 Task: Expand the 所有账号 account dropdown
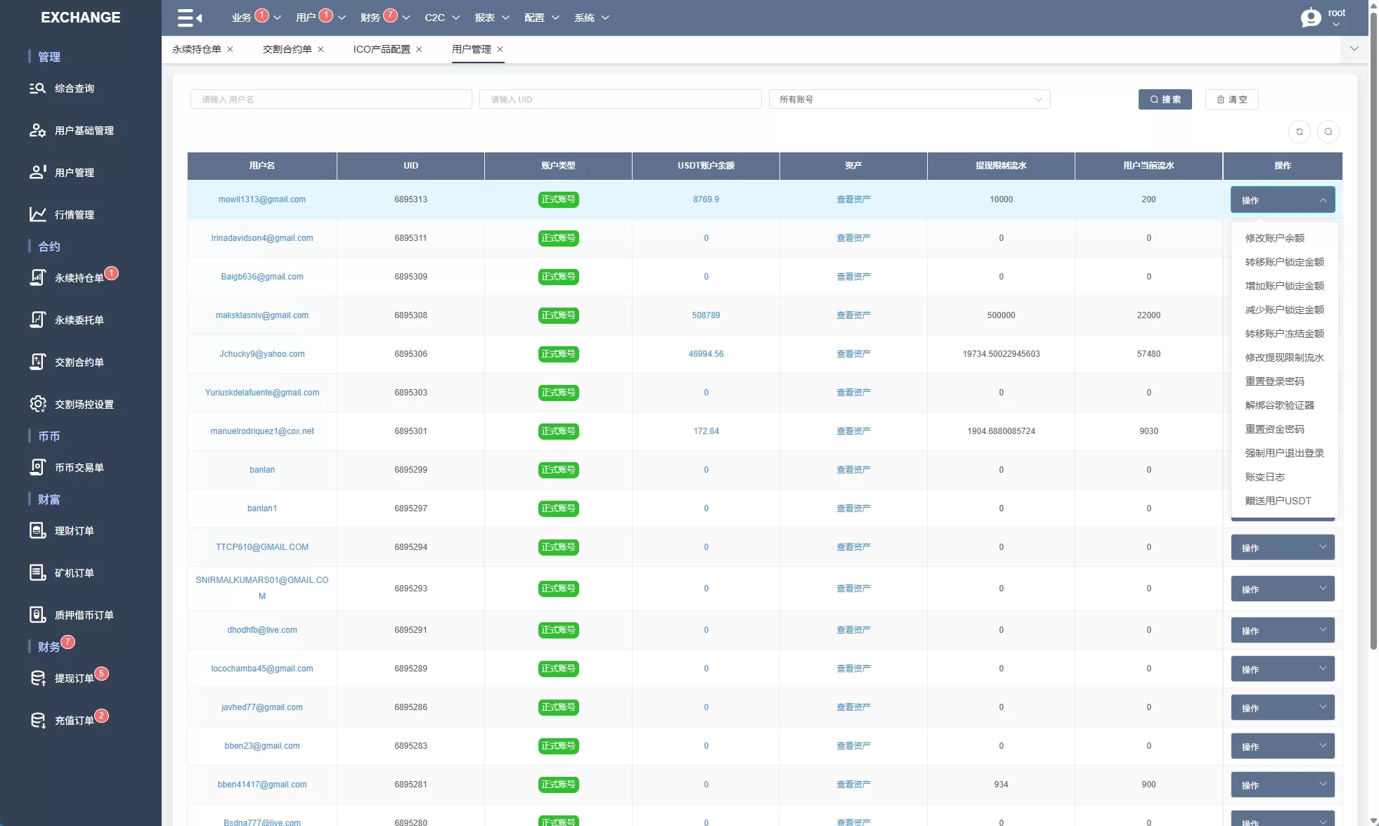[909, 99]
